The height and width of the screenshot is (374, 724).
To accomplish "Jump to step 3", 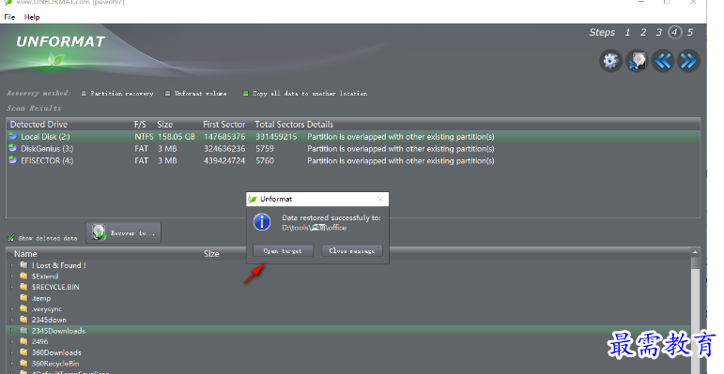I will [x=659, y=32].
